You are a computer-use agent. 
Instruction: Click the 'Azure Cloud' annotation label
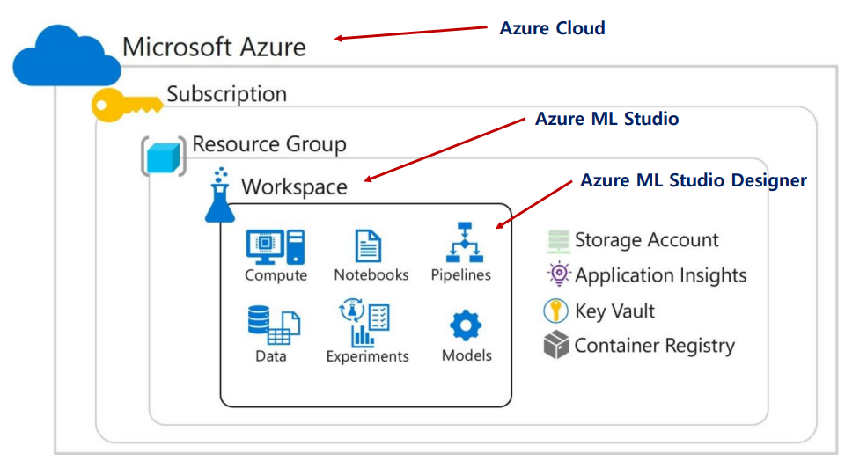click(x=553, y=28)
